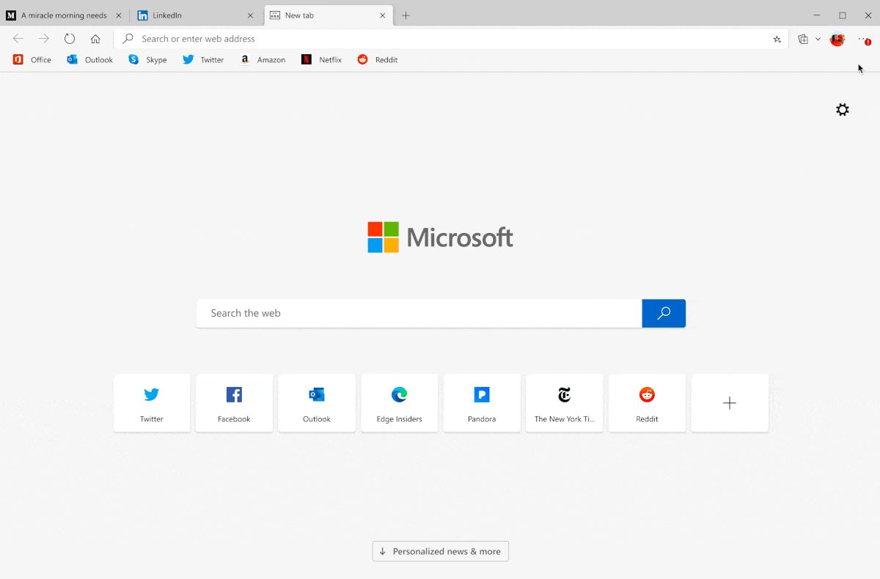Open the Twitter quick link tile
The width and height of the screenshot is (880, 579).
pyautogui.click(x=152, y=403)
